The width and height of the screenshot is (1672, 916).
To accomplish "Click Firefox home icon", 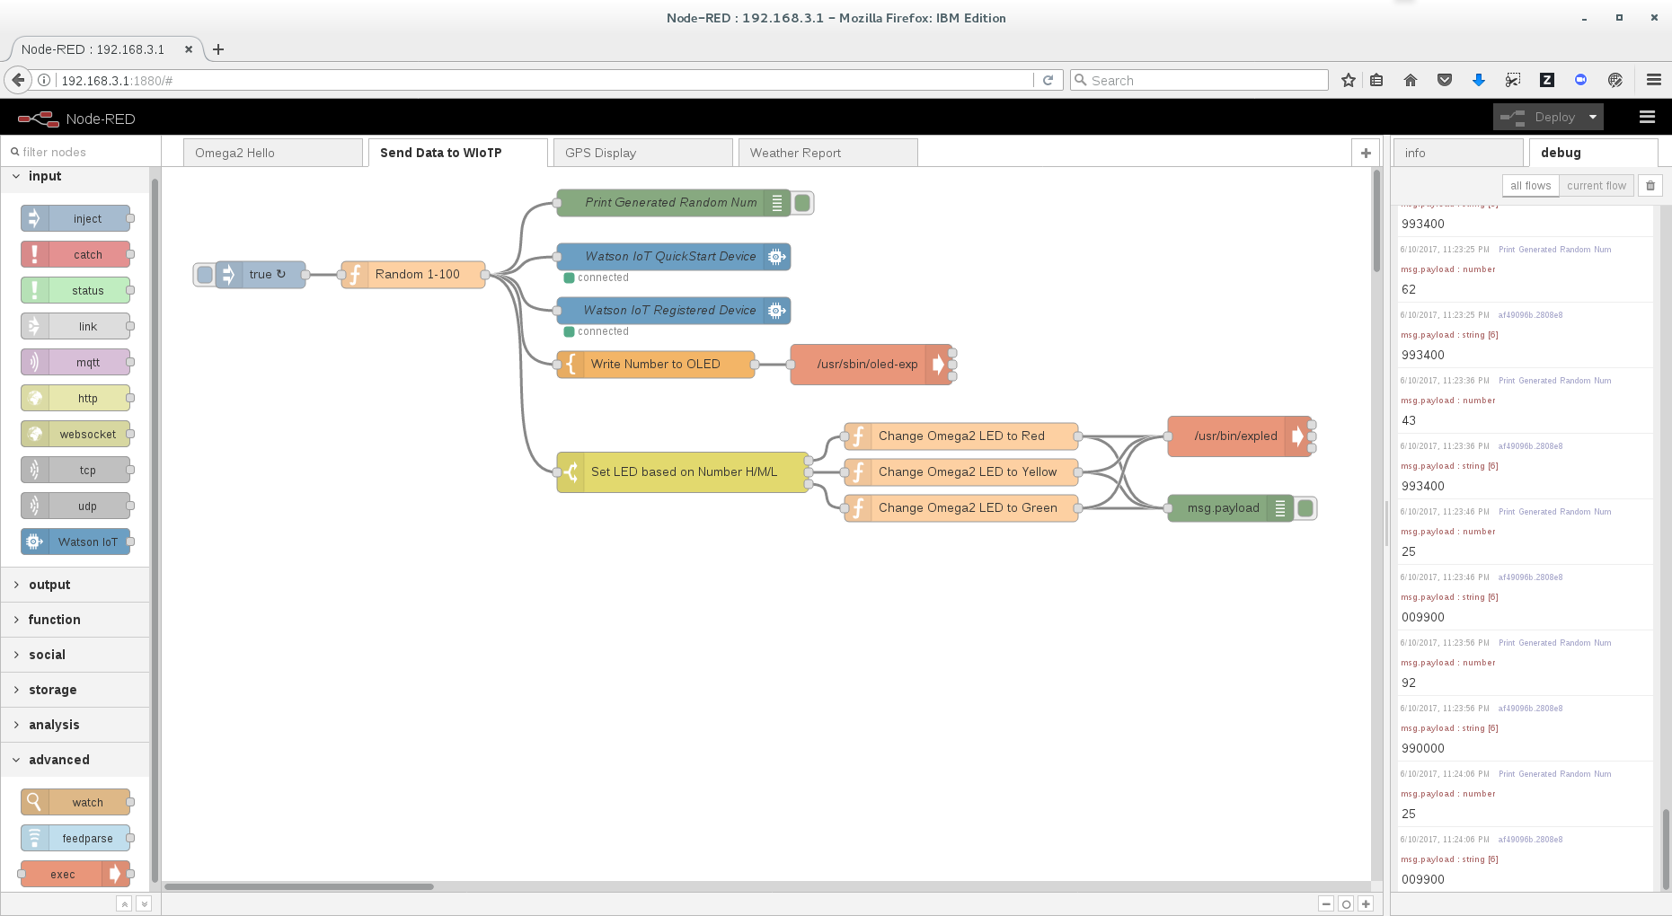I will 1411,80.
